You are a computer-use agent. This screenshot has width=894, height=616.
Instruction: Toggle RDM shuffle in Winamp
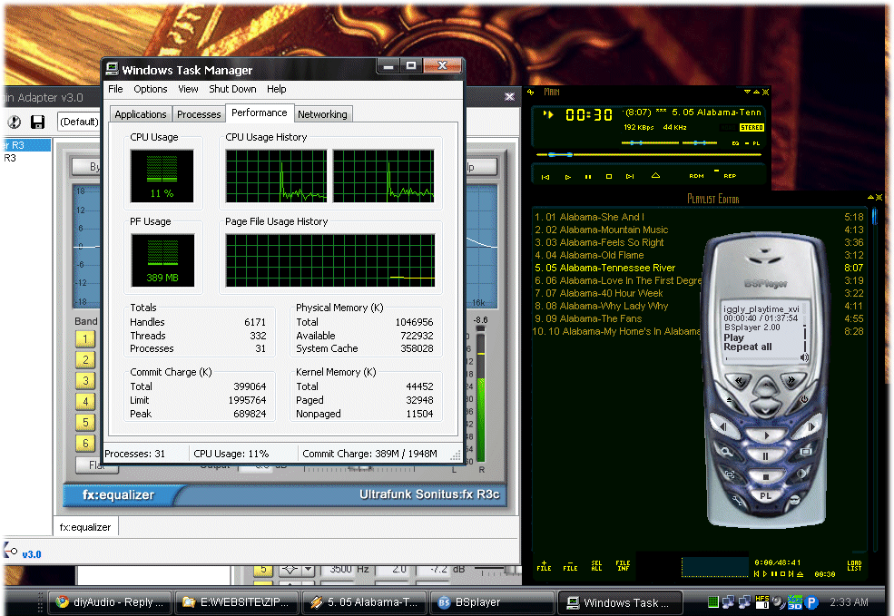pos(696,176)
